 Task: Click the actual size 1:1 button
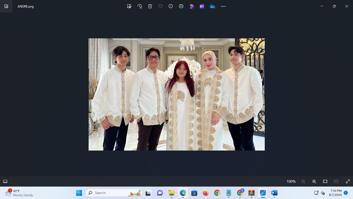[336, 181]
